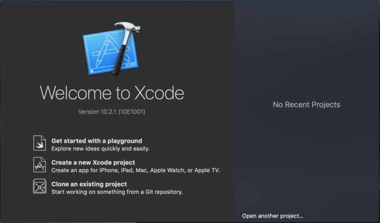Open another project from the bottom link
The height and width of the screenshot is (223, 380).
tap(273, 216)
